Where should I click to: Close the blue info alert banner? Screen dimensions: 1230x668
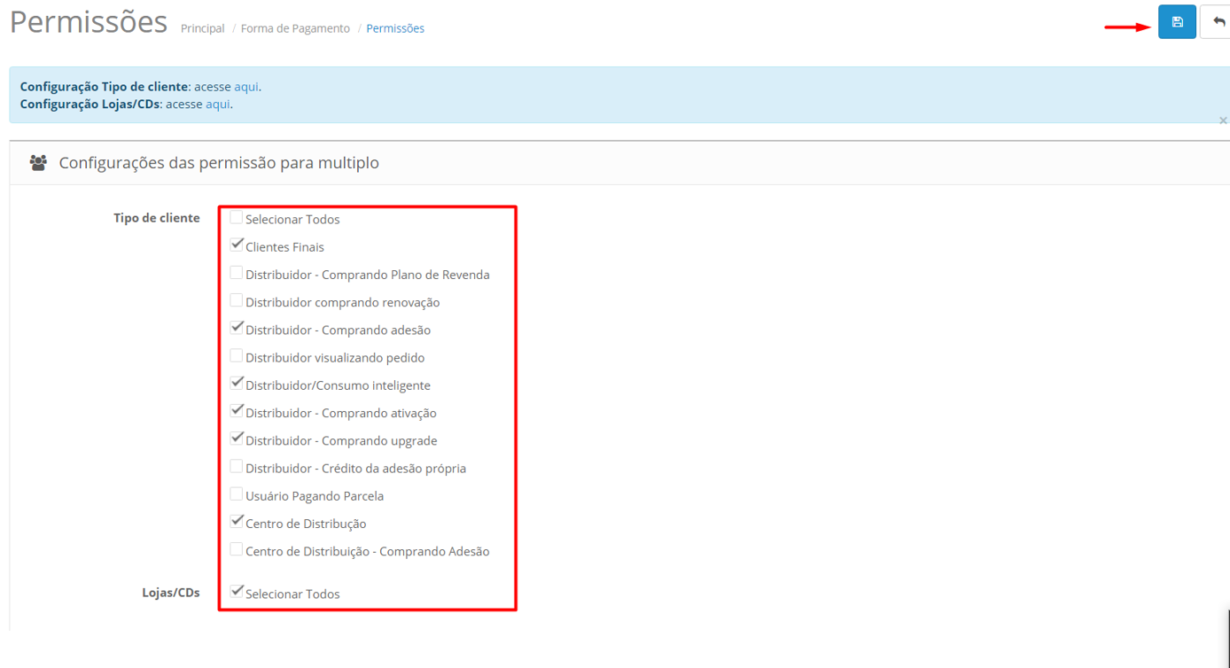pos(1223,120)
